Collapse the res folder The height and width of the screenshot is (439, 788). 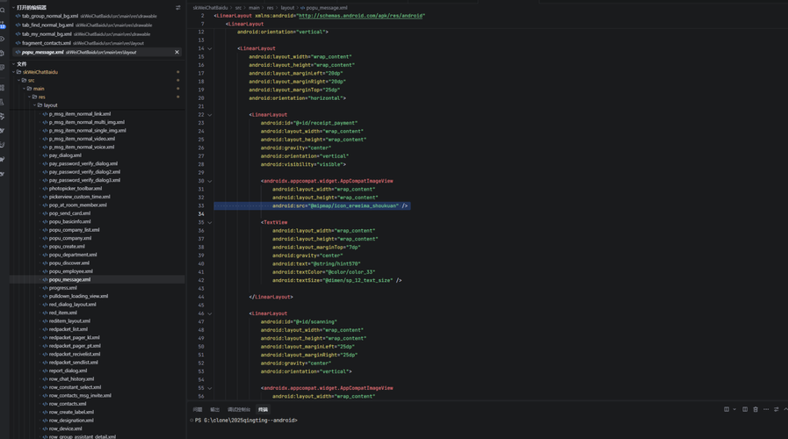tap(30, 97)
